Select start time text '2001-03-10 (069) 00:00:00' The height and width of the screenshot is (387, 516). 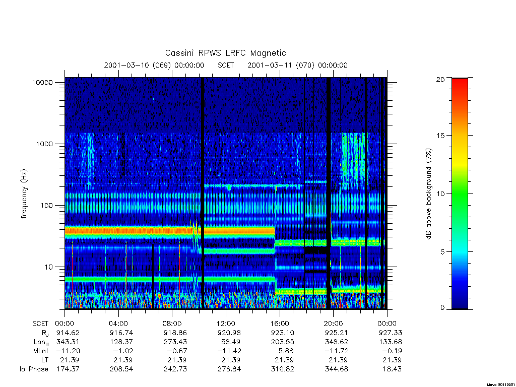(154, 65)
